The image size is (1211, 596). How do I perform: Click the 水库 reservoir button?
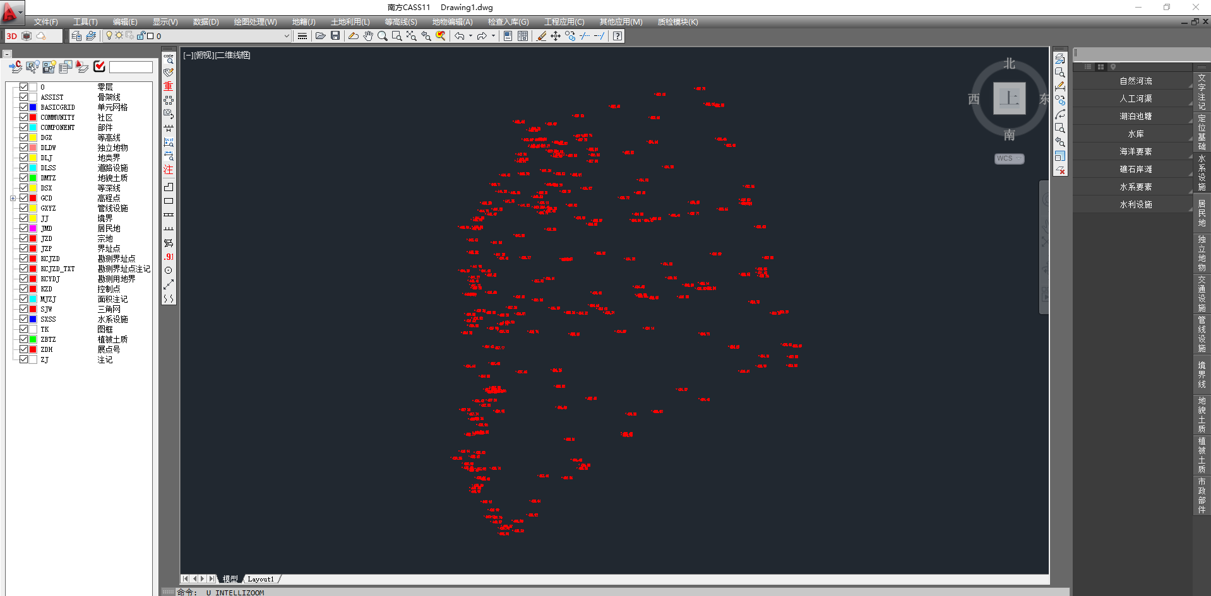pos(1135,134)
